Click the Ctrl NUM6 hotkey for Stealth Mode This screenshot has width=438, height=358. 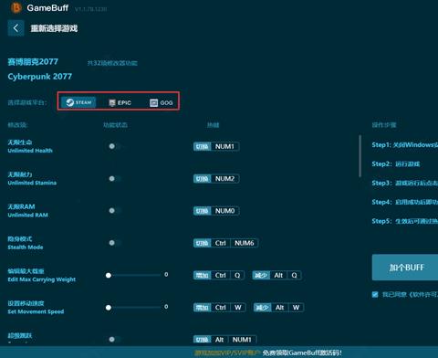pos(225,243)
